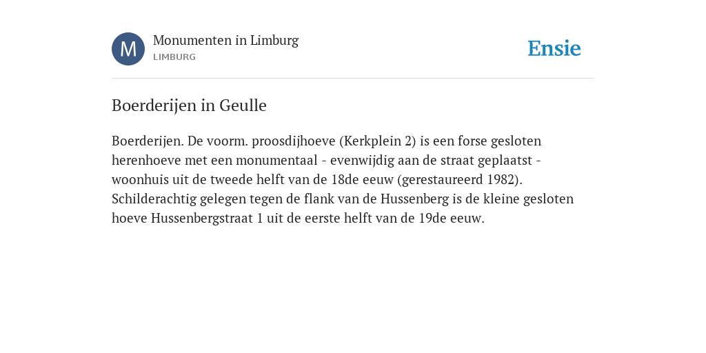
Task: Open the Ensie logo link
Action: point(554,48)
